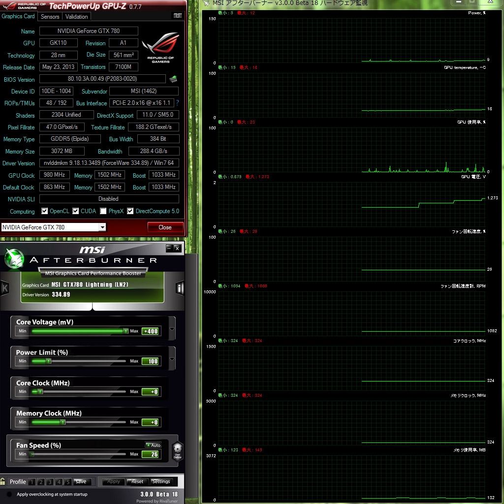Image resolution: width=504 pixels, height=504 pixels.
Task: Unlock the profile lock icon in Afterburner
Action: tap(2, 481)
